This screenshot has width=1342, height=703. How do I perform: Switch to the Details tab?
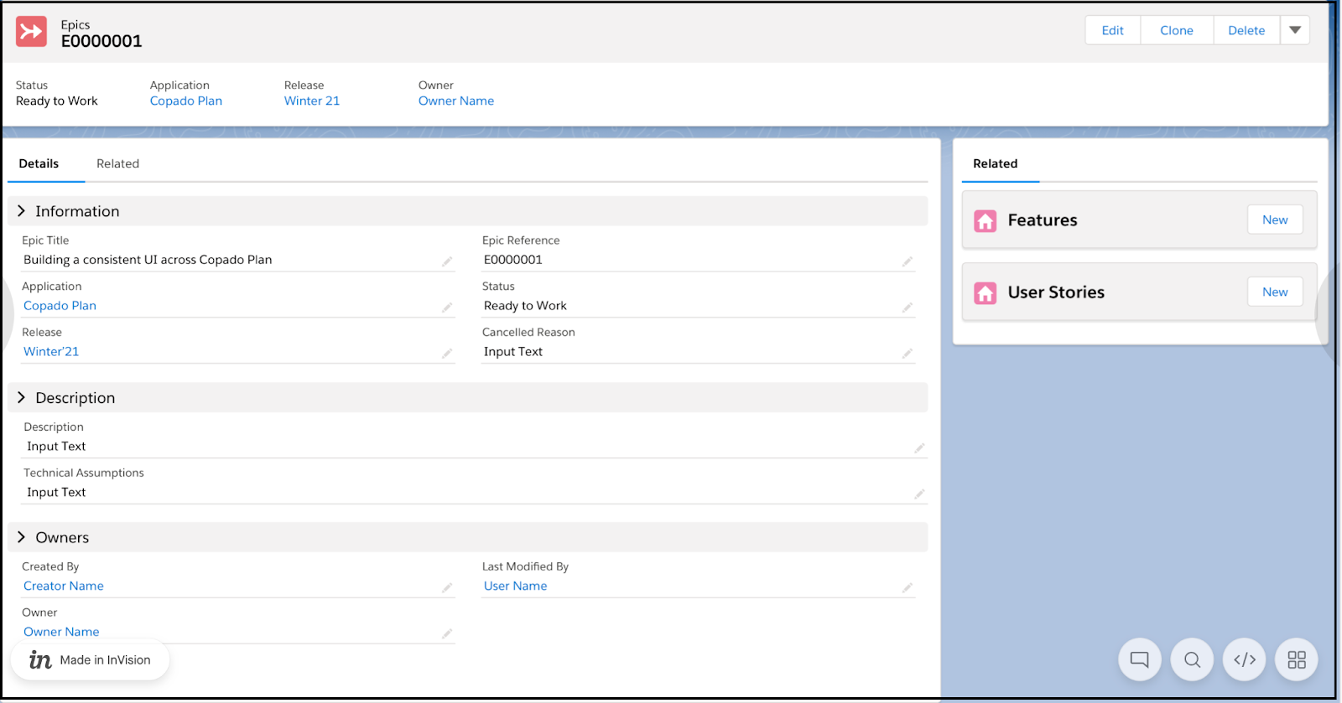(39, 163)
